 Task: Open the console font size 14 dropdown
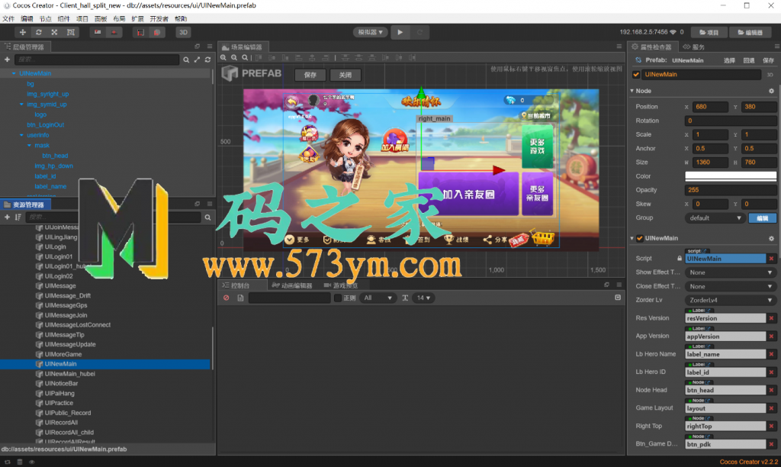click(x=423, y=298)
